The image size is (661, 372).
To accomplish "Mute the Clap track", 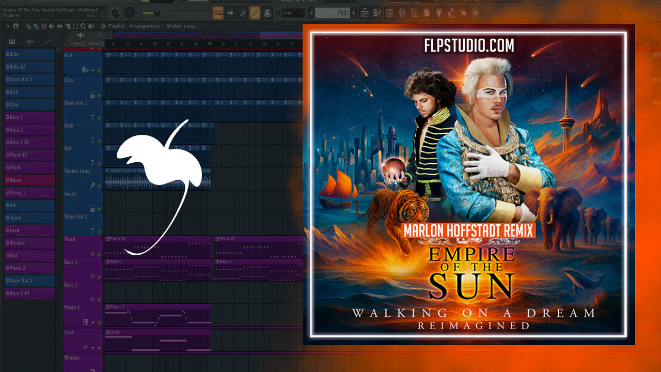I will coord(99,96).
